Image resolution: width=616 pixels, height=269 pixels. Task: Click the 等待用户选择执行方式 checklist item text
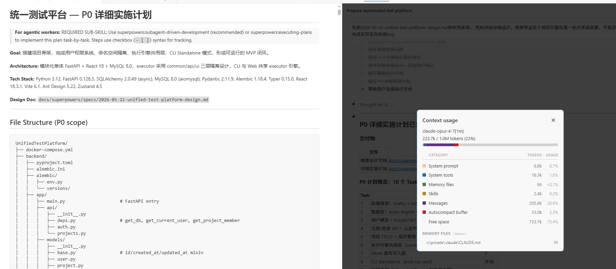(390, 89)
